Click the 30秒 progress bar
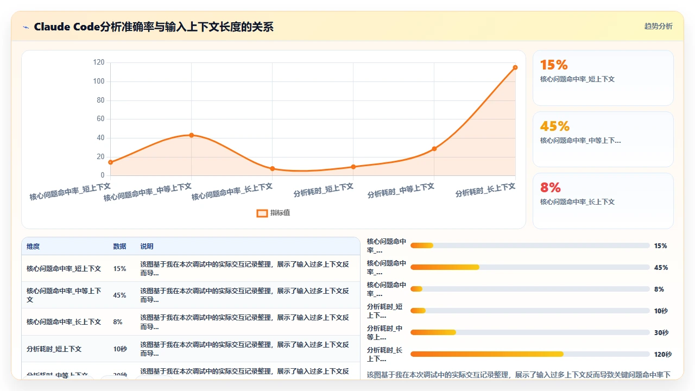 (x=530, y=333)
